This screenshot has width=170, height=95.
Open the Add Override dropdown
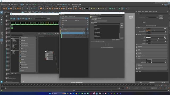point(100,42)
